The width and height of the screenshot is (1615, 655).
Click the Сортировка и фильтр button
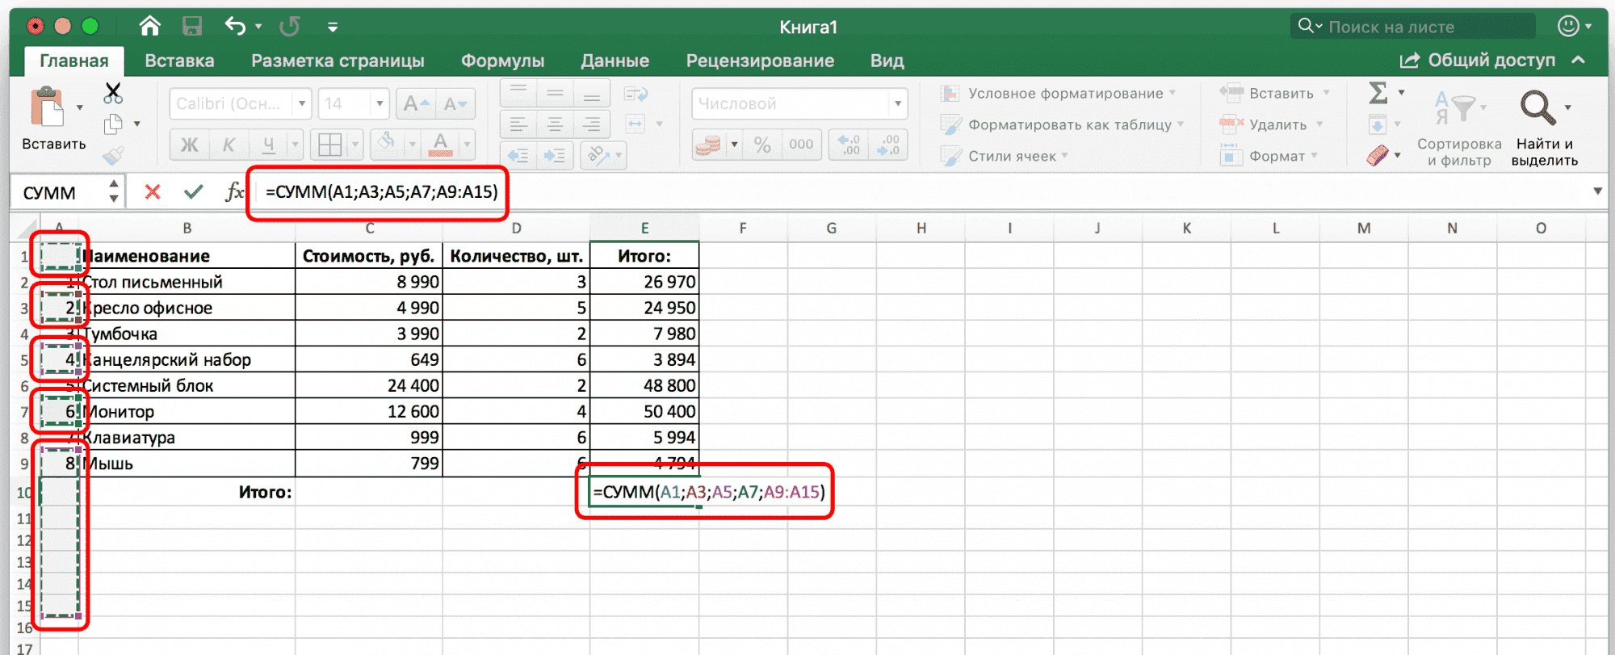tap(1459, 128)
